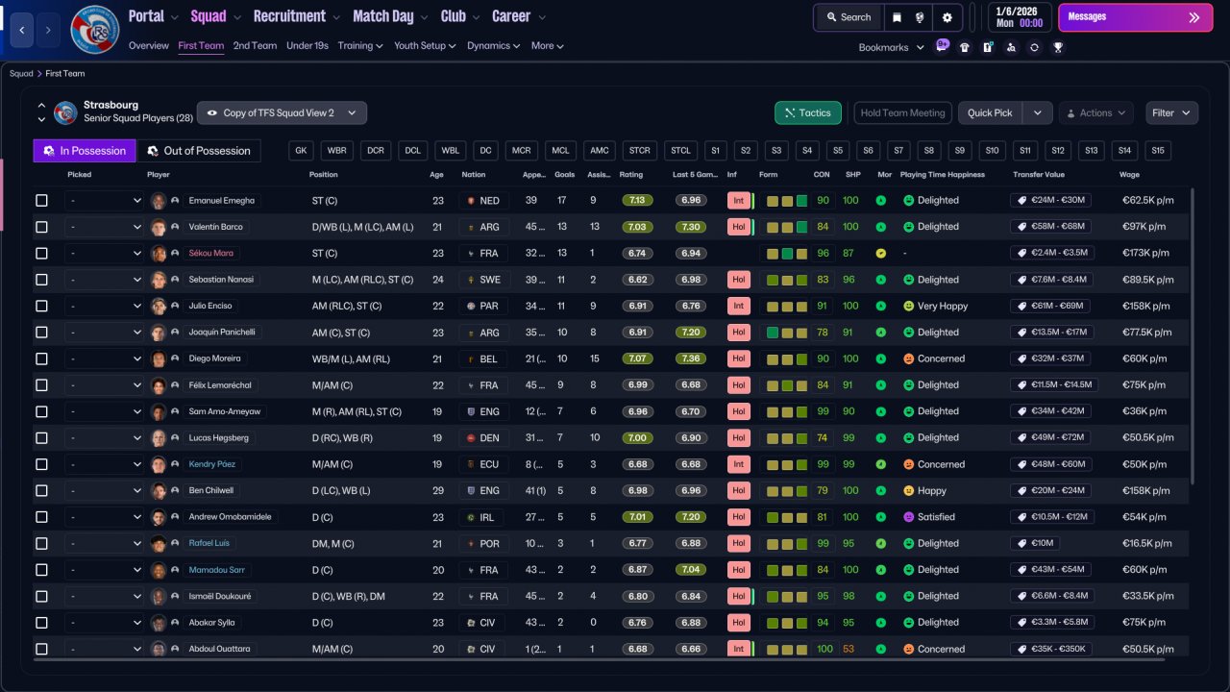The image size is (1230, 692).
Task: Open the world globe icon
Action: click(x=922, y=17)
